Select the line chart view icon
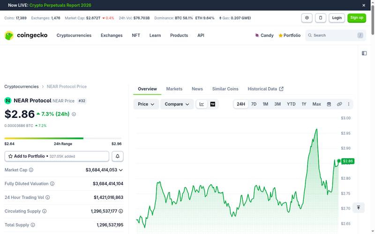The width and height of the screenshot is (375, 234). 202,104
